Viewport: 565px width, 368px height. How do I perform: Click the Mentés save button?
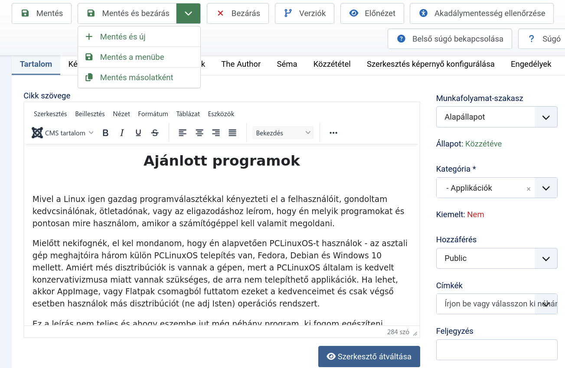[x=42, y=13]
